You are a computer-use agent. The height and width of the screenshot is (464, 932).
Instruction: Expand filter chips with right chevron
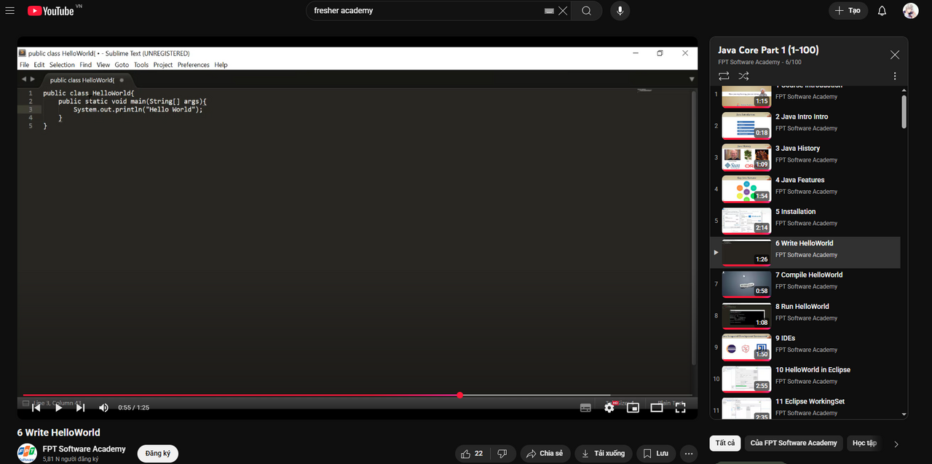[896, 444]
